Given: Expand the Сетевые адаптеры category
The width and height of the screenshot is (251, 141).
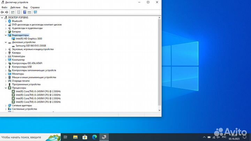Looking at the screenshot, I should [x=6, y=105].
